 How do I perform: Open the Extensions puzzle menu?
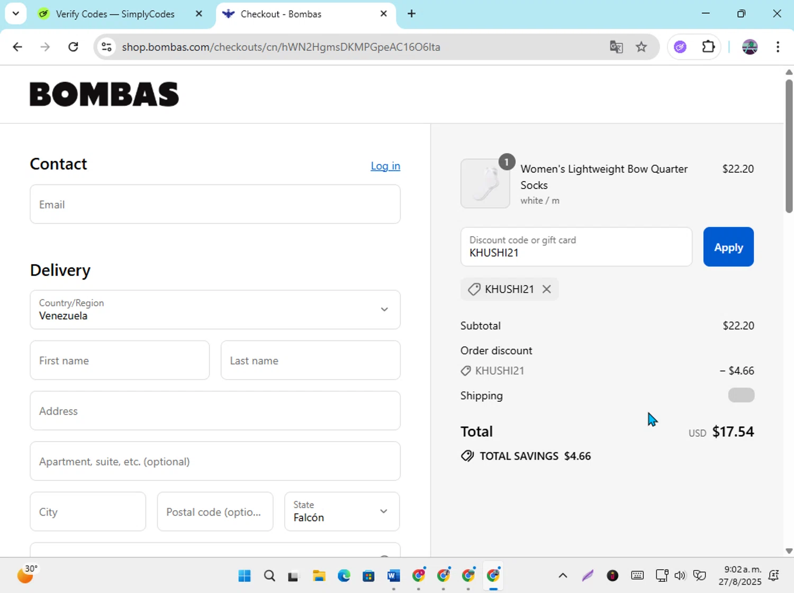[708, 47]
